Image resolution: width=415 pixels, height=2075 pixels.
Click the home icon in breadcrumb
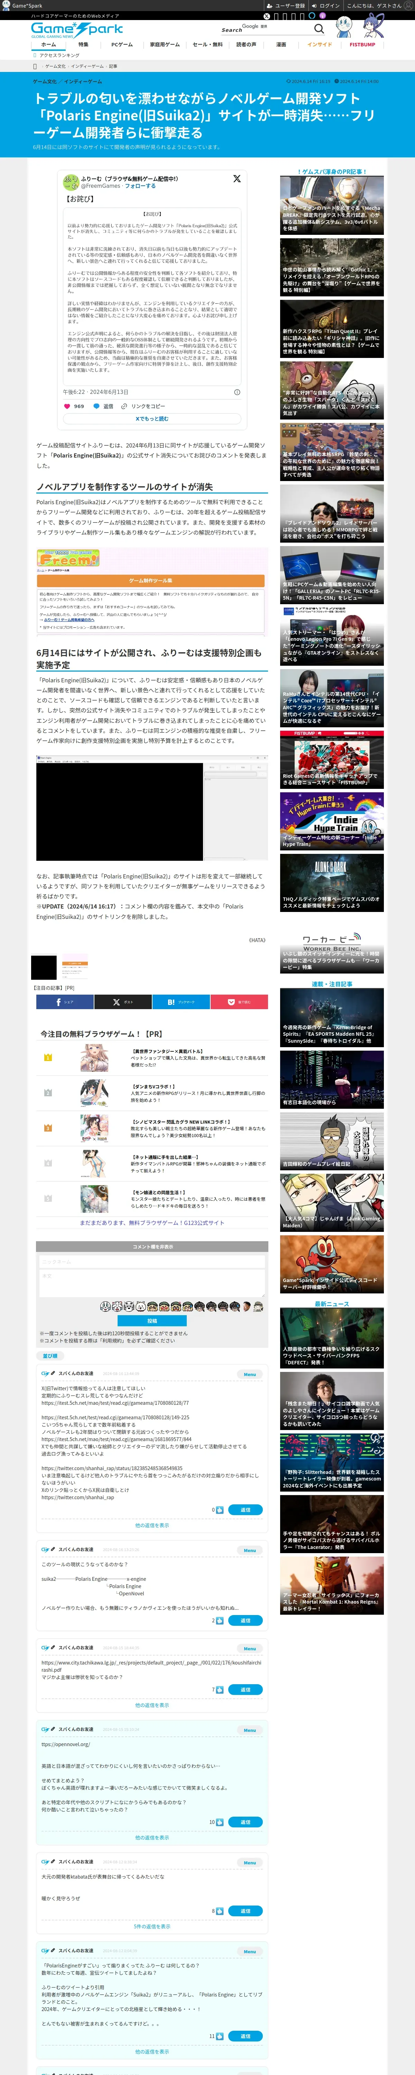coord(35,66)
